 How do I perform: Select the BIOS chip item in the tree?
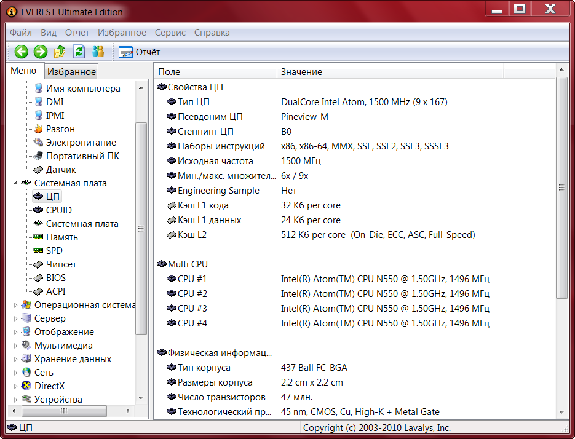[x=55, y=278]
